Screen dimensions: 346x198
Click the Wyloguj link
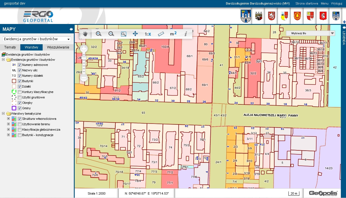pyautogui.click(x=337, y=4)
